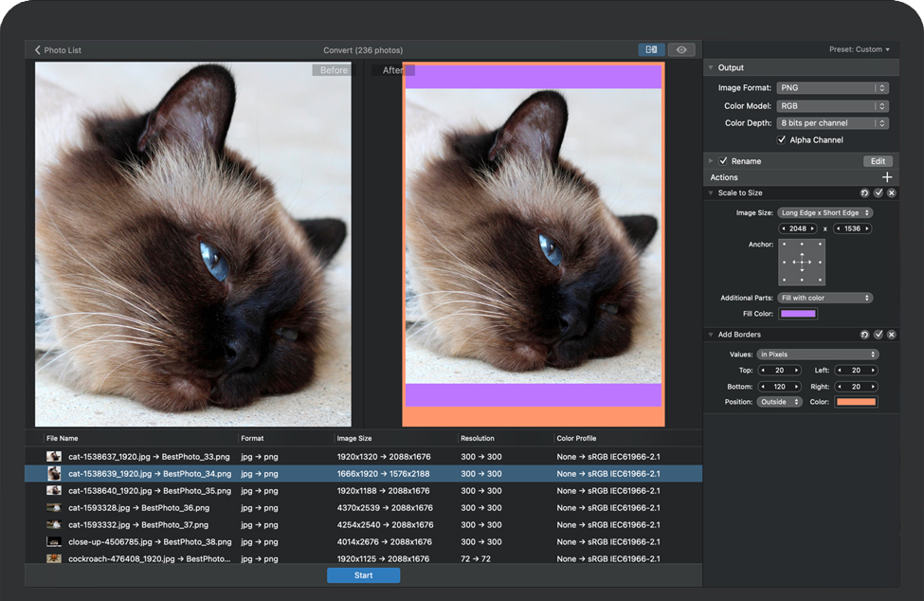Reset the Scale to Size action
Screen dimensions: 924x601
[864, 193]
